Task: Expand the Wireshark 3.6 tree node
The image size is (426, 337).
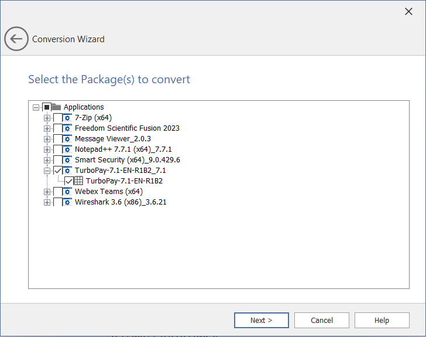Action: [x=47, y=202]
